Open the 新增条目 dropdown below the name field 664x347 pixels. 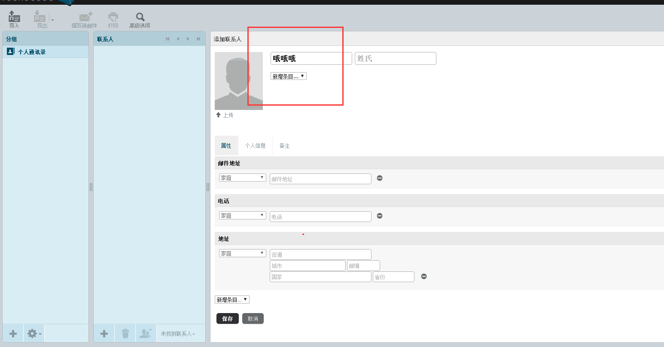coord(289,76)
